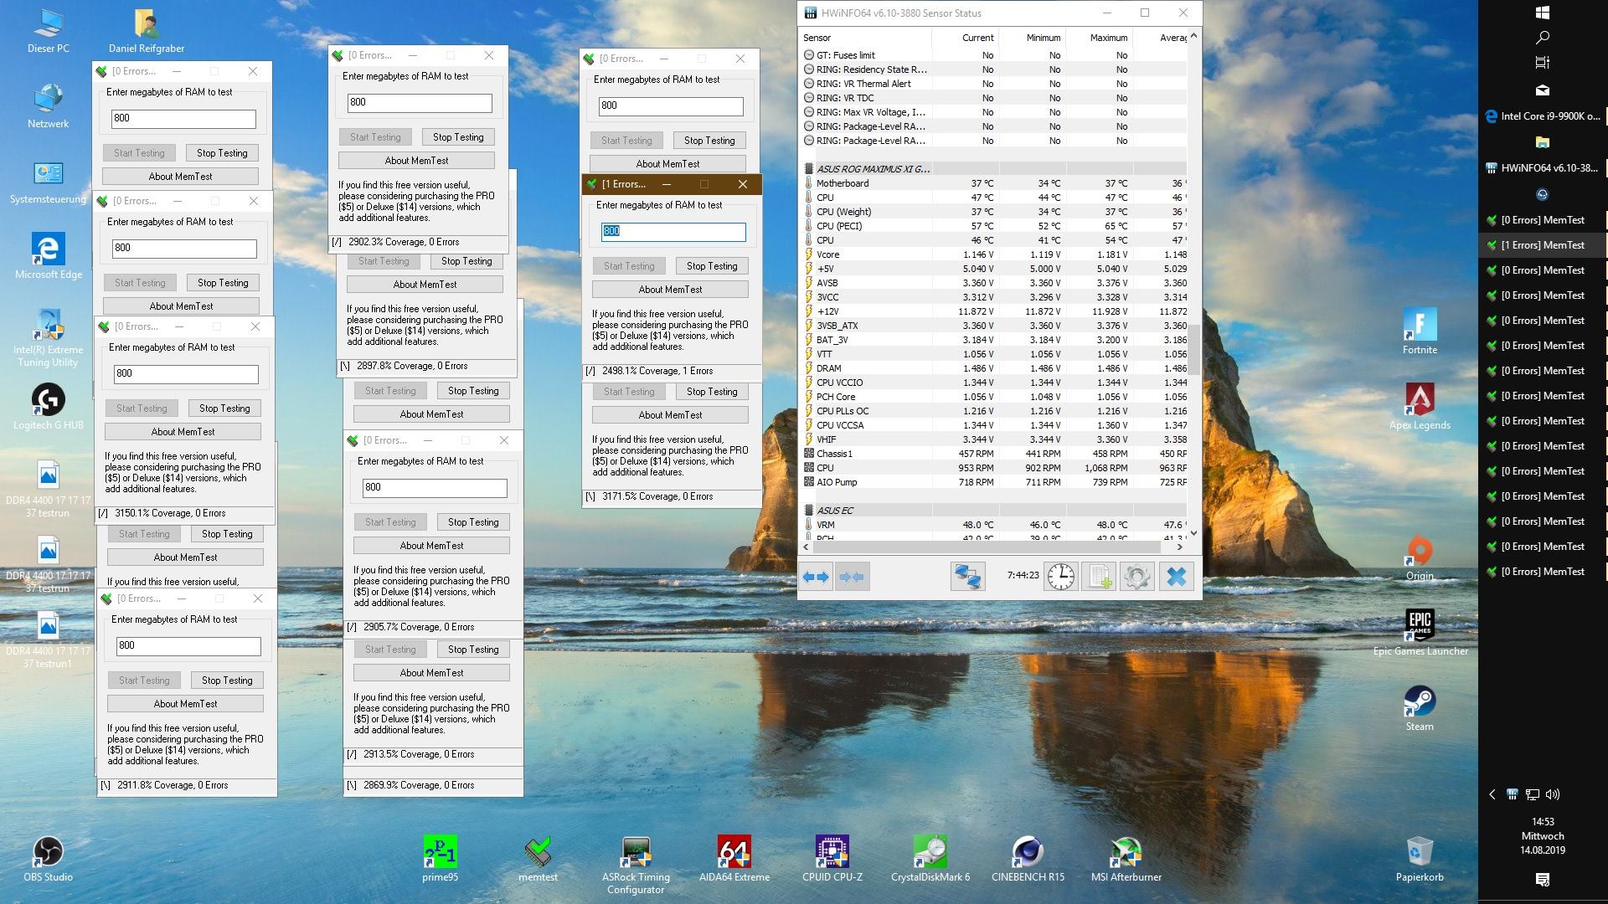
Task: Click volume speaker tray icon
Action: [1553, 794]
